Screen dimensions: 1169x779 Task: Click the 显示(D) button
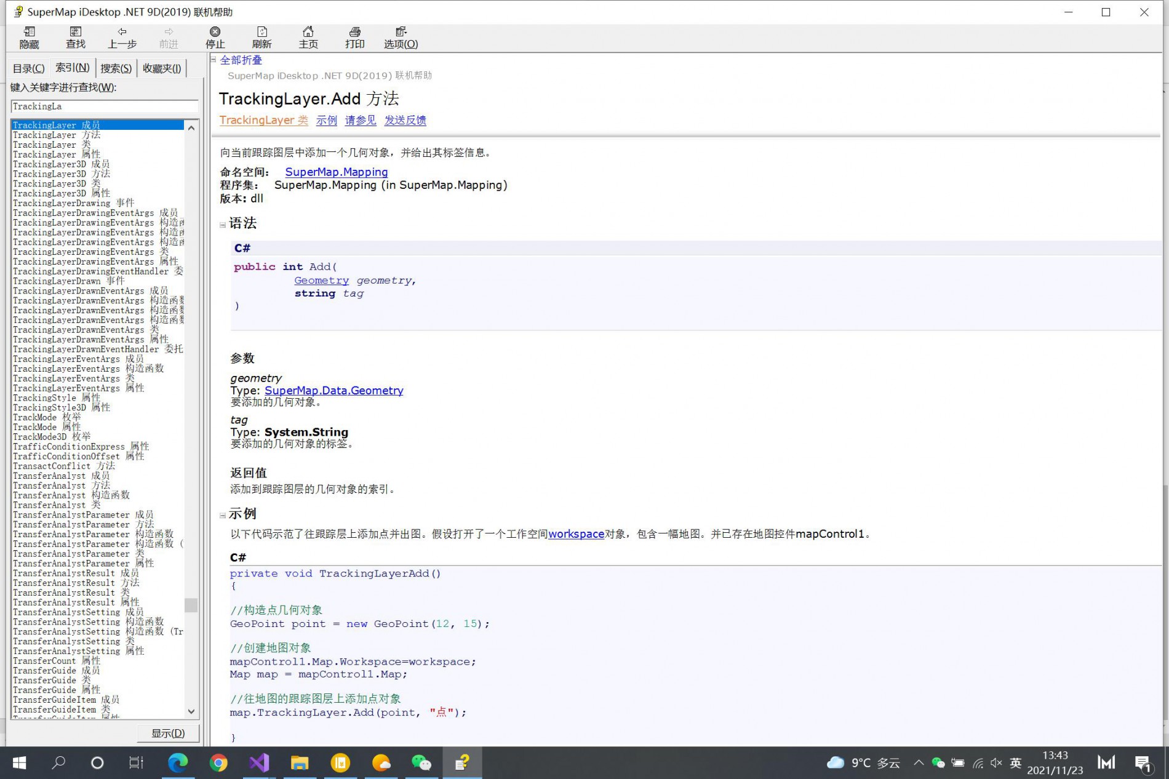[168, 733]
